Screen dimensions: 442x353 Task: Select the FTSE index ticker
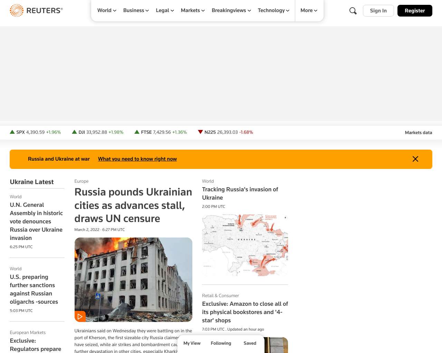[x=161, y=132]
